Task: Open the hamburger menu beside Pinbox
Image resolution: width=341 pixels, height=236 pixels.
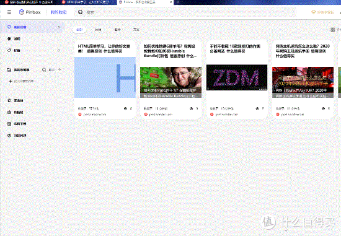Action: (9, 12)
